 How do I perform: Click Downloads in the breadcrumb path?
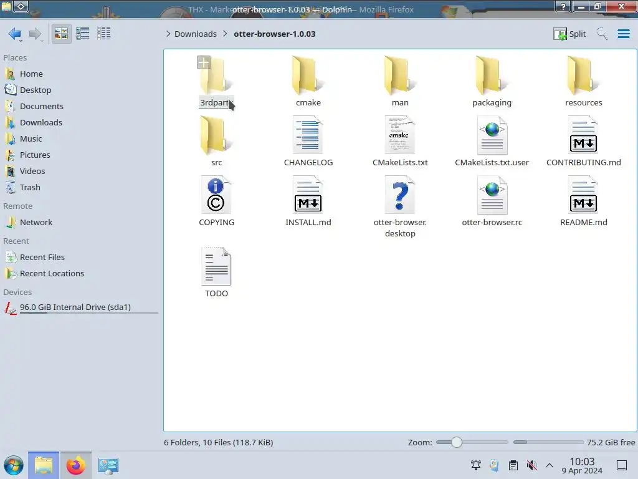point(196,34)
